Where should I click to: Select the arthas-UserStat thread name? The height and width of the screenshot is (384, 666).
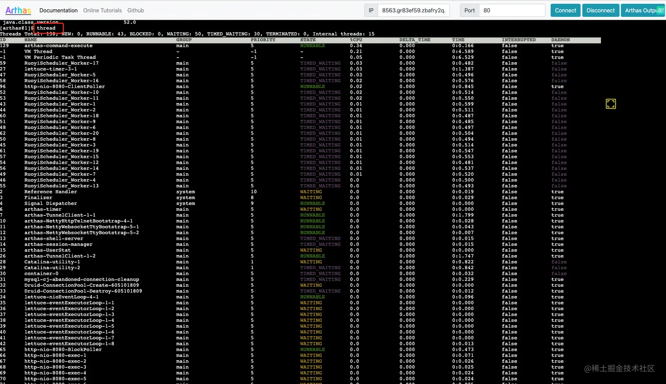pos(48,250)
